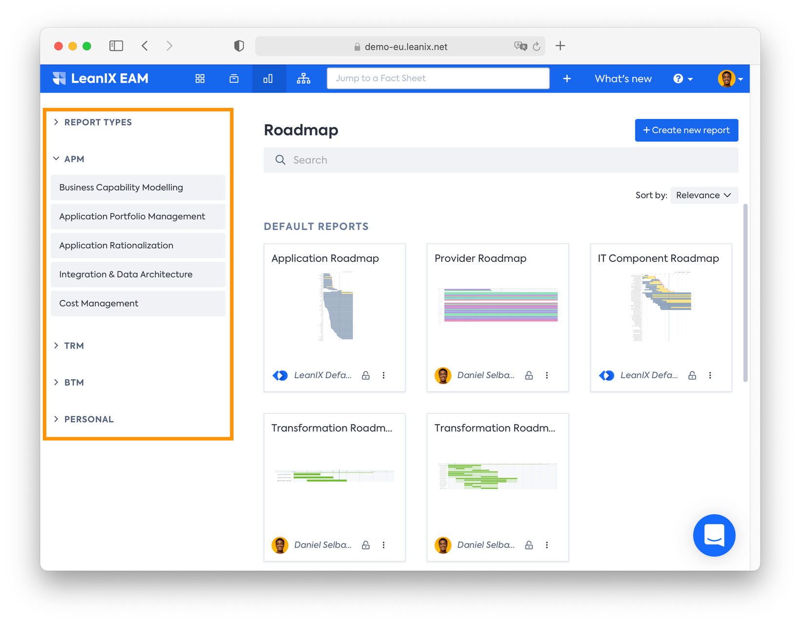
Task: Open the Sort by Relevance dropdown
Action: 704,195
